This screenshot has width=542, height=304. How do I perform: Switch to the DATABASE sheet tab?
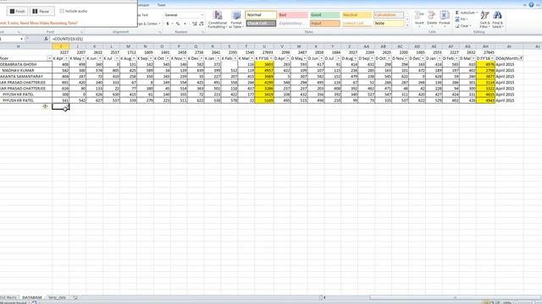pyautogui.click(x=32, y=297)
